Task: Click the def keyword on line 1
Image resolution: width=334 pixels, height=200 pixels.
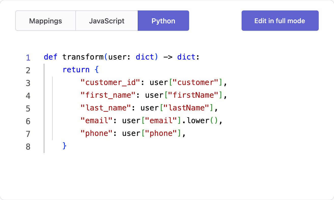Action: [x=50, y=57]
